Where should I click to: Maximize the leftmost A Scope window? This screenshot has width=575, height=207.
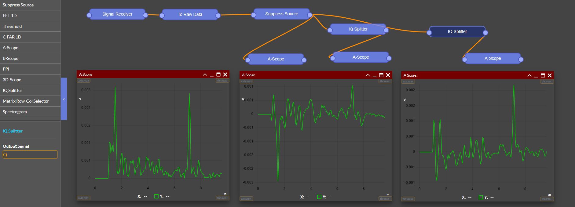[x=218, y=74]
